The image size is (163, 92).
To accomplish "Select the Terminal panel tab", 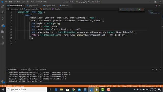I will pos(43,70).
